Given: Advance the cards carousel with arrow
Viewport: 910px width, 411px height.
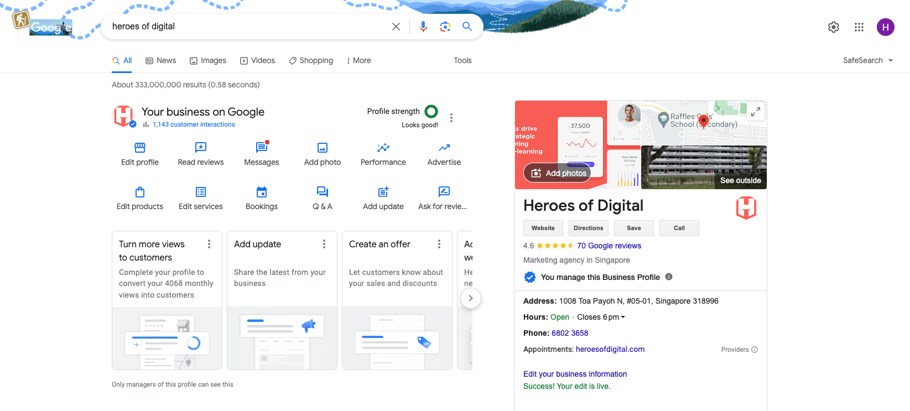Looking at the screenshot, I should coord(471,298).
